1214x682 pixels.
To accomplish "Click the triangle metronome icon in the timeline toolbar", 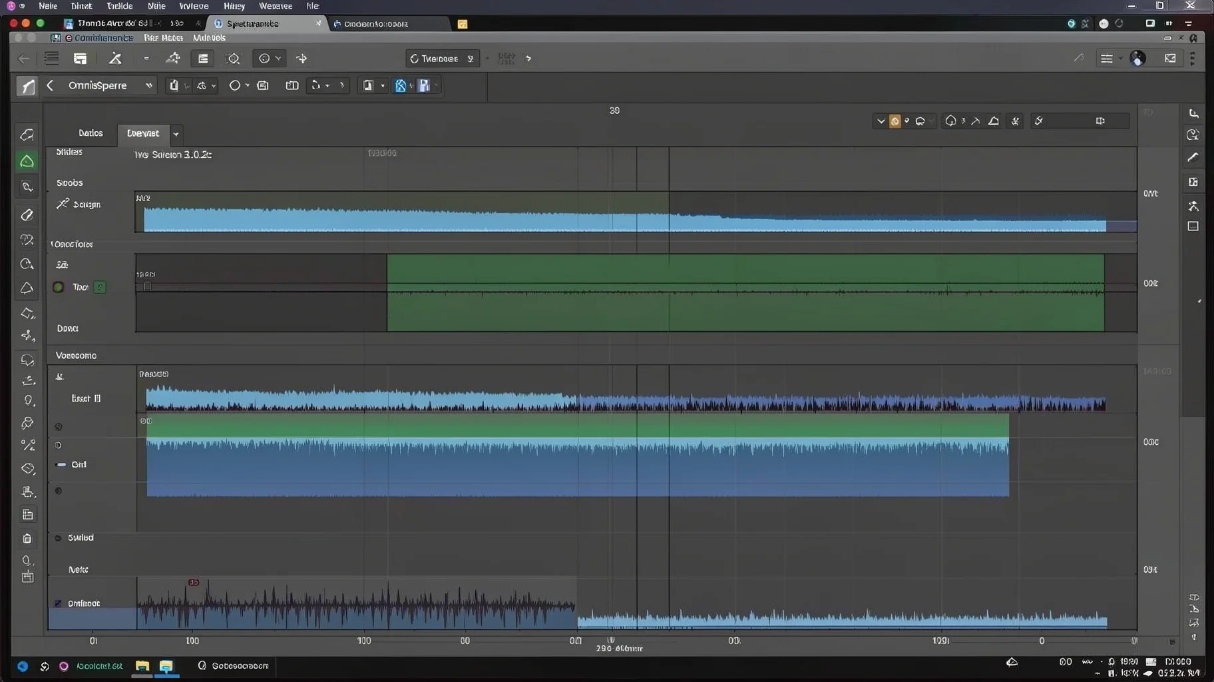I will [x=993, y=121].
